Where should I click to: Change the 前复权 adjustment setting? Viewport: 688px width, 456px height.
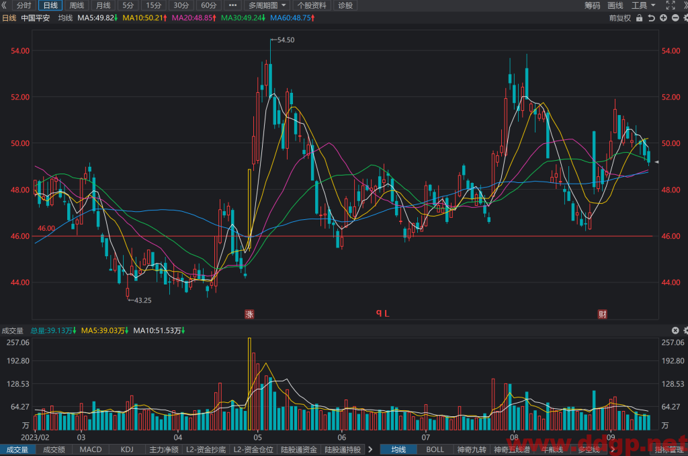[x=620, y=18]
